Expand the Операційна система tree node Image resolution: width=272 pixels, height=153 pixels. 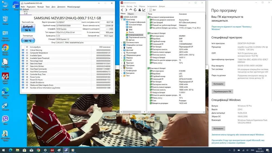point(122,45)
